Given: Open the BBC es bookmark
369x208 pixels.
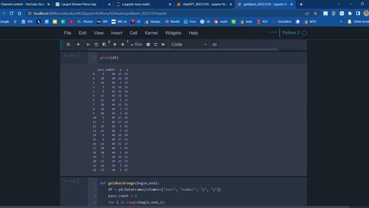Looking at the screenshot, I should coord(119,21).
